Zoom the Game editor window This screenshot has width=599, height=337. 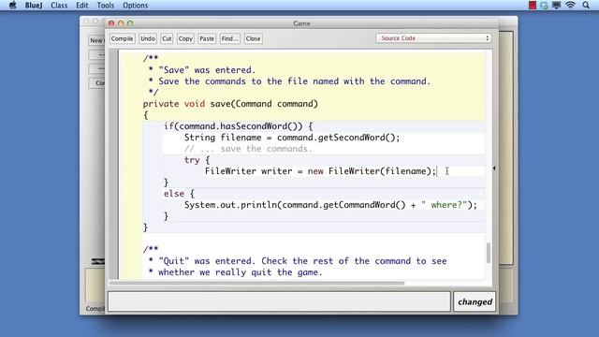130,23
